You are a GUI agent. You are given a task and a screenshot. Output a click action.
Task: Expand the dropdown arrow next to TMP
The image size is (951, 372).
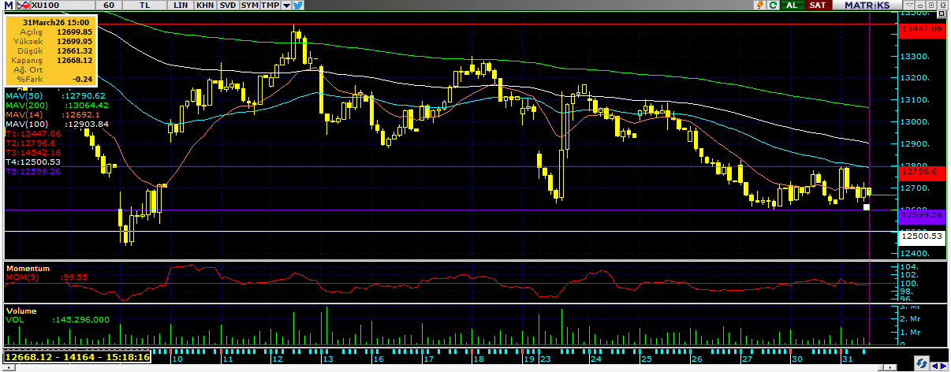(285, 5)
